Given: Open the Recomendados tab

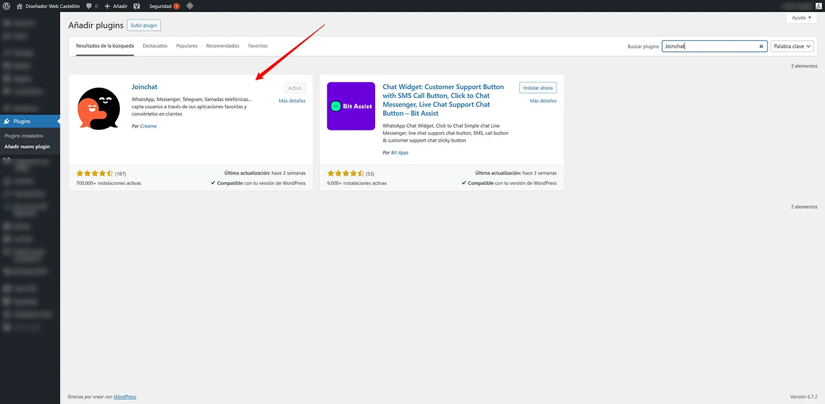Looking at the screenshot, I should point(223,46).
